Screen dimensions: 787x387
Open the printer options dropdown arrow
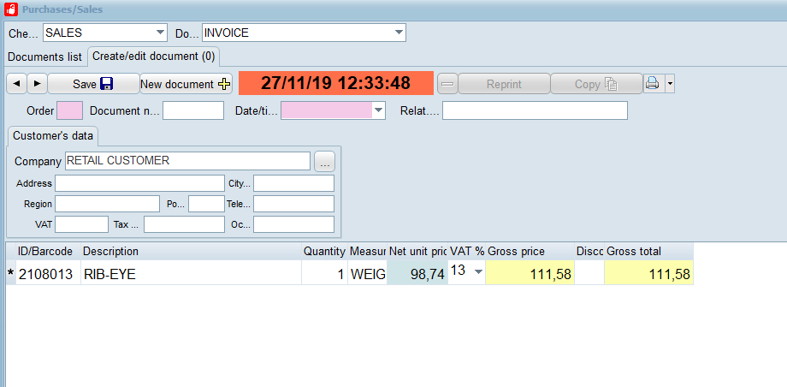670,83
